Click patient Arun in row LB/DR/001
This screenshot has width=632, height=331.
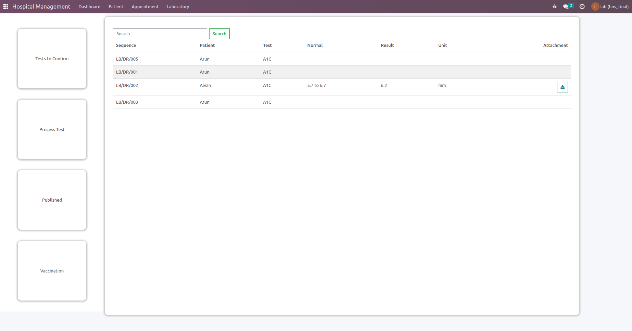pyautogui.click(x=205, y=72)
